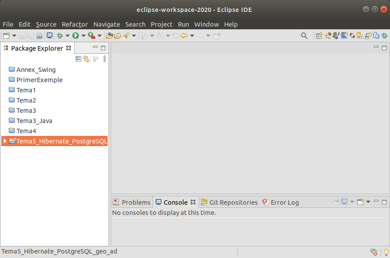Open the New wizard dropdown arrow

pos(14,36)
